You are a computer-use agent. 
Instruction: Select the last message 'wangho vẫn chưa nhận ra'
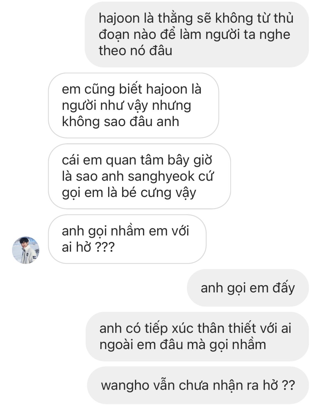(x=198, y=385)
